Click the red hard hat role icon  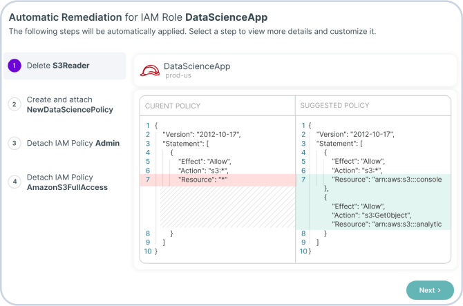[x=150, y=70]
